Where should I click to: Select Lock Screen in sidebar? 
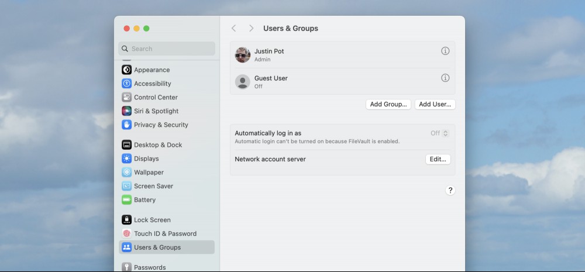[152, 220]
